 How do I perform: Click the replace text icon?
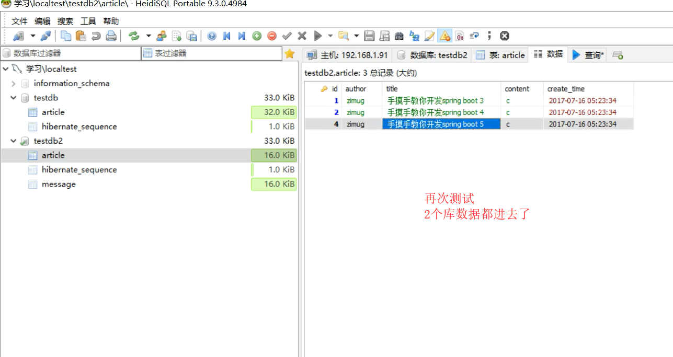pyautogui.click(x=414, y=36)
